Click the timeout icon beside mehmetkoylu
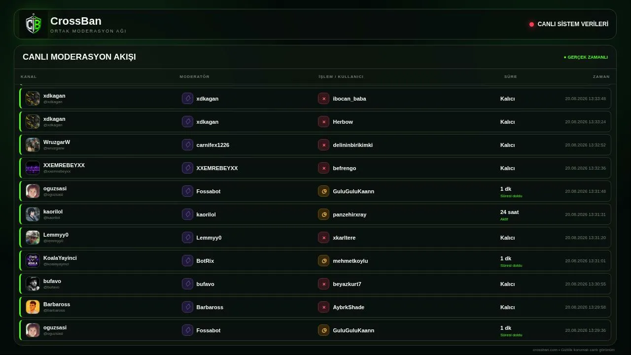This screenshot has height=355, width=631. 323,261
